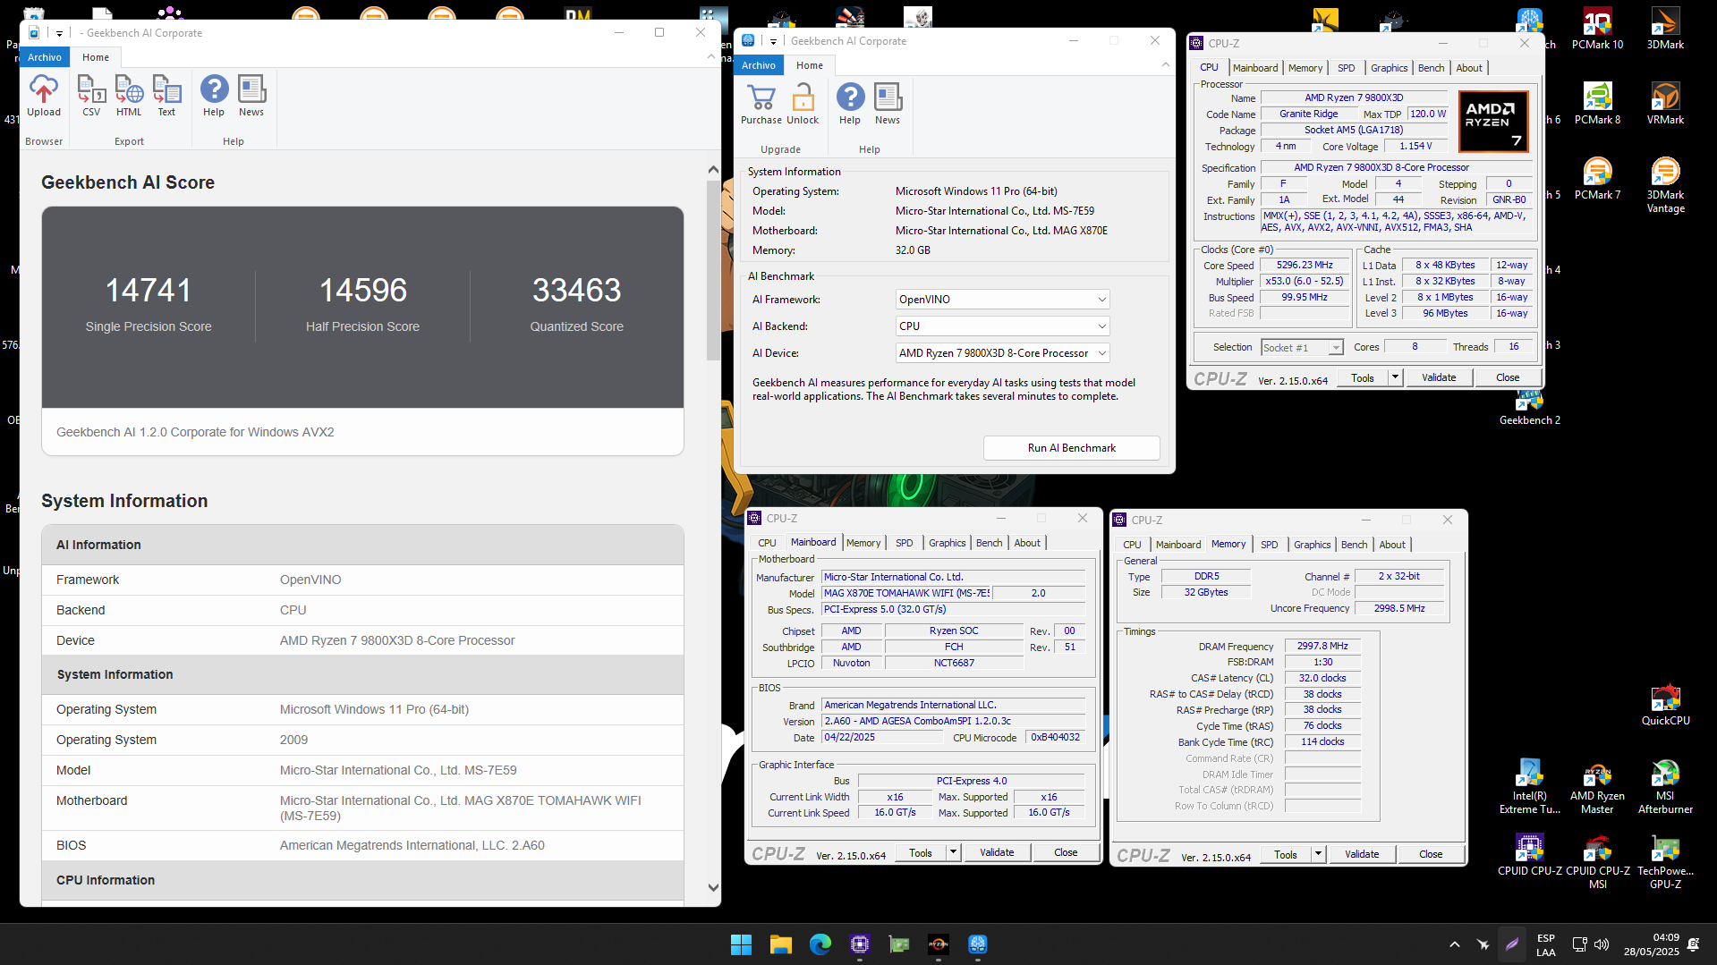Open AMD Ryzen Master desktop shortcut
The height and width of the screenshot is (965, 1717).
1597,786
